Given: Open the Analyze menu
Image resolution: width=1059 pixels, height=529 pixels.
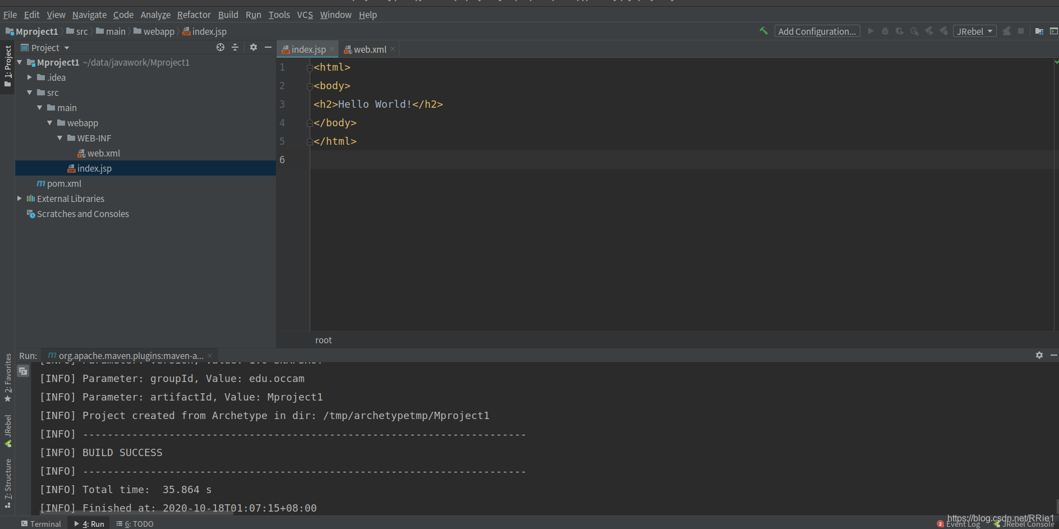Looking at the screenshot, I should click(x=155, y=15).
